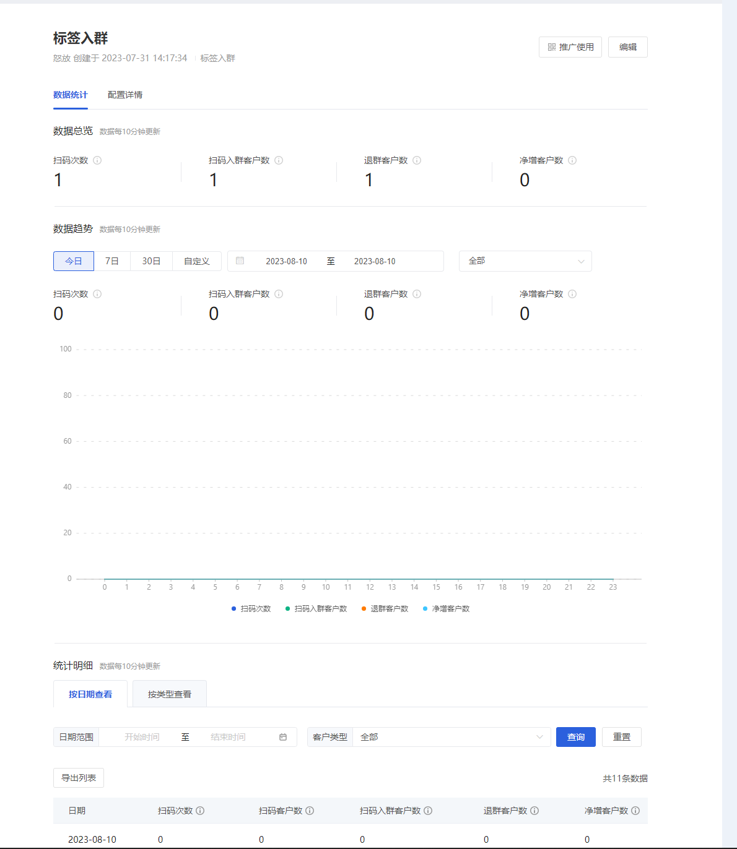Click info icon next to overview 退群客户数

tap(417, 160)
